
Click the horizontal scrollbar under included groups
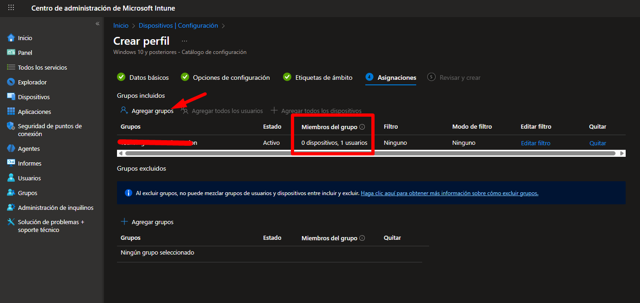pyautogui.click(x=370, y=153)
